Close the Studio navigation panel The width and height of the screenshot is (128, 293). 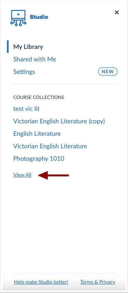click(117, 13)
